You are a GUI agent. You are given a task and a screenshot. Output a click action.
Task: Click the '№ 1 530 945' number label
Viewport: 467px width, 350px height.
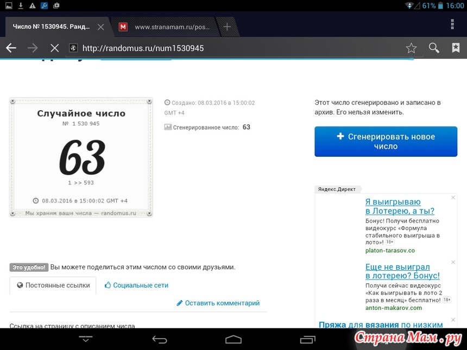(81, 124)
